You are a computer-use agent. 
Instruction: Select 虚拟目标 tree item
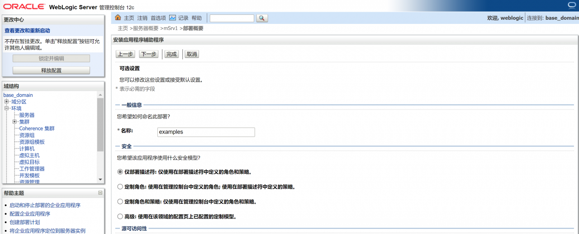(x=29, y=162)
